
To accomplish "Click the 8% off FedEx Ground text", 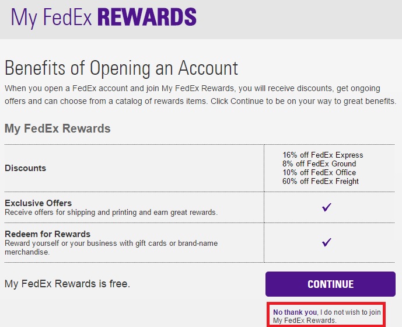I will (319, 163).
